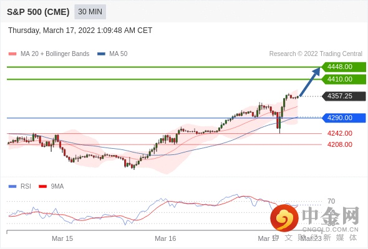Click the Thursday, March 17, 2022 timestamp
This screenshot has width=368, height=249.
[80, 31]
